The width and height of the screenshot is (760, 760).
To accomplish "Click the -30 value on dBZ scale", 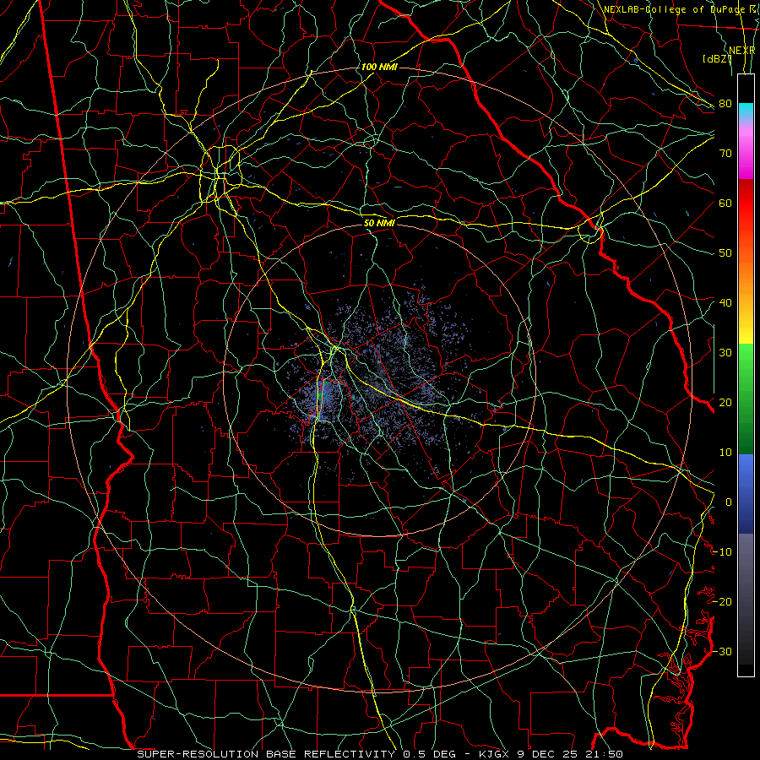I will (x=722, y=652).
